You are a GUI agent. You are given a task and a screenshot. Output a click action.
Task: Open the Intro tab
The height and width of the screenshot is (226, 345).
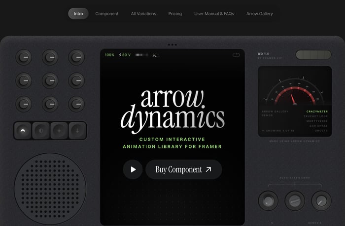click(78, 14)
